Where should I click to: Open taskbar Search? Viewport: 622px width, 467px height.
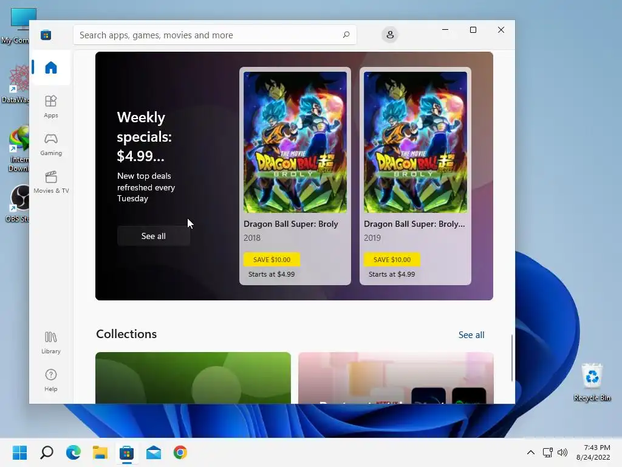[46, 452]
